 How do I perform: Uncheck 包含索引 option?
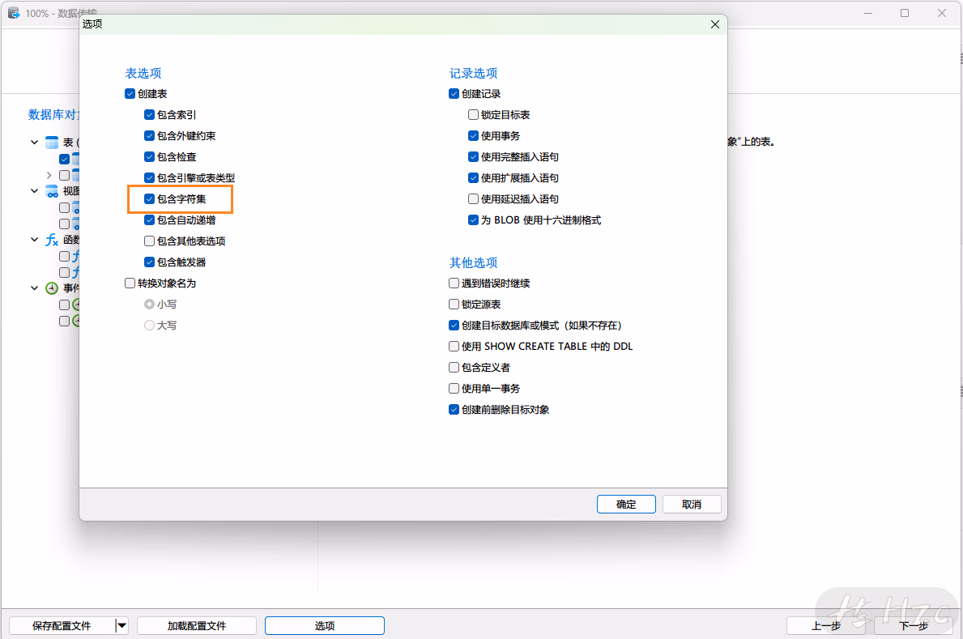149,115
